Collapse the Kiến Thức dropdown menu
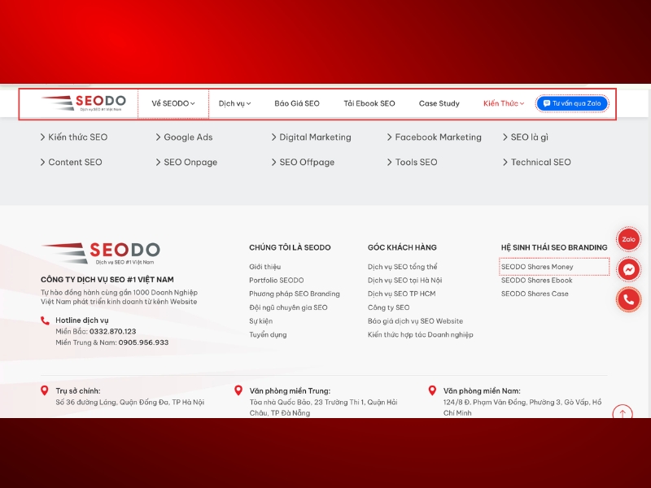The height and width of the screenshot is (488, 651). [x=504, y=103]
